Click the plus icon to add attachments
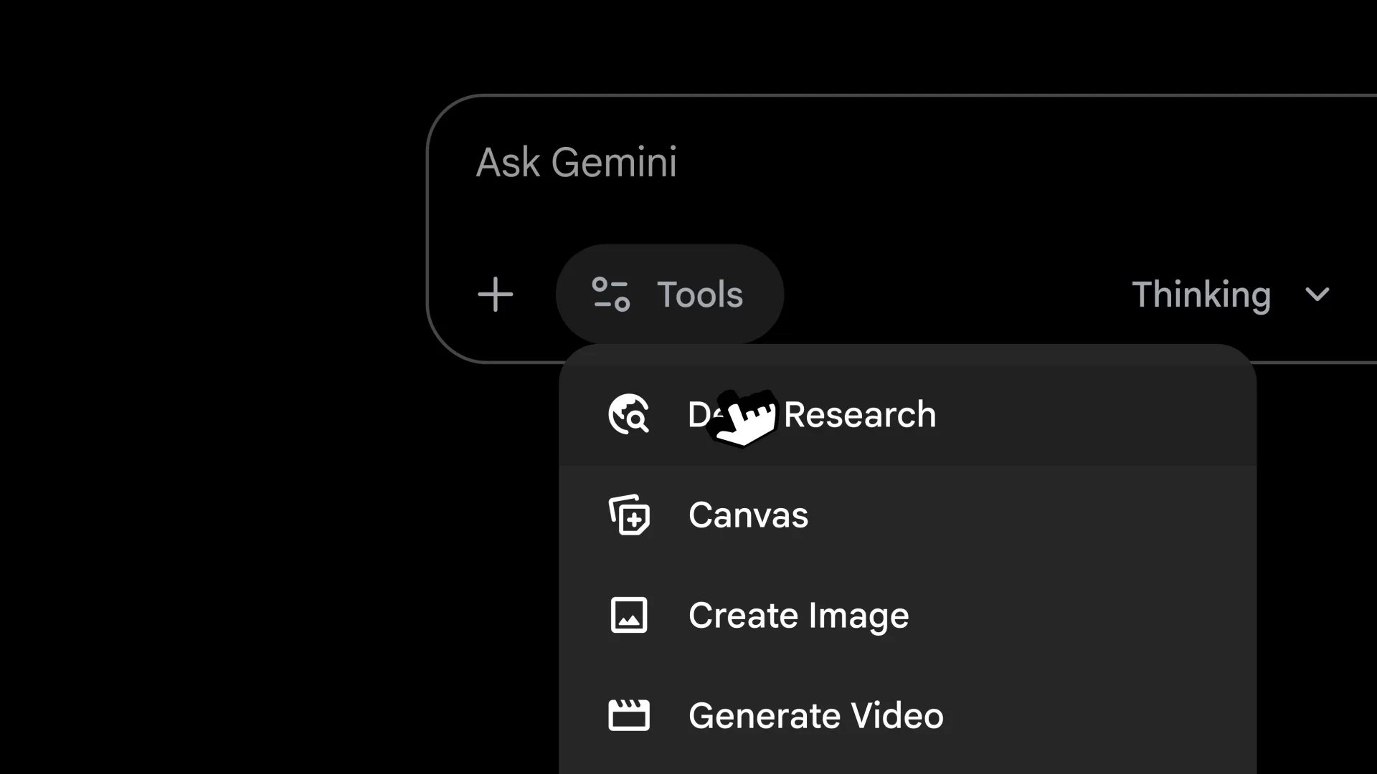The height and width of the screenshot is (774, 1377). 496,295
